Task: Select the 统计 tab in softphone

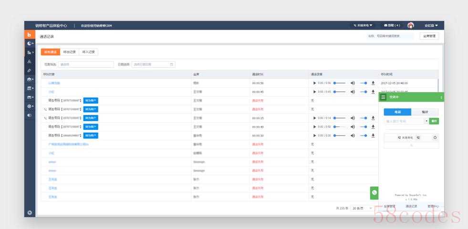Action: tap(425, 112)
